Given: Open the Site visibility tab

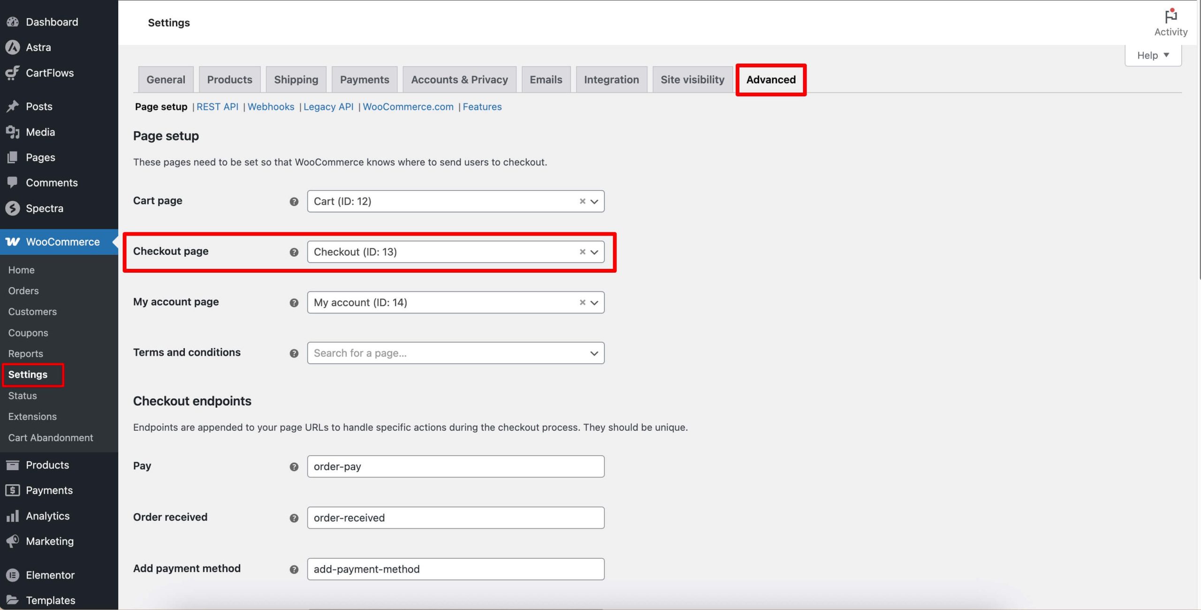Looking at the screenshot, I should tap(692, 80).
